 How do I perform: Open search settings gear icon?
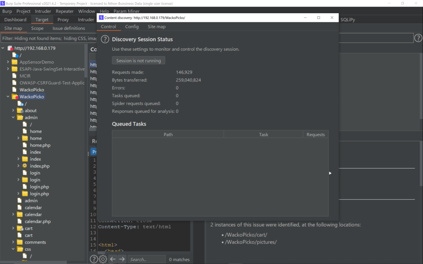(x=103, y=259)
